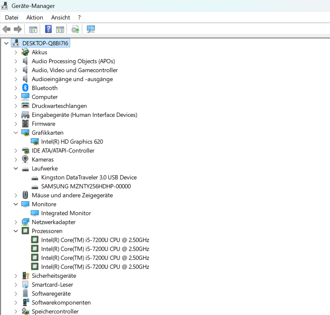Collapse the Monitore category
This screenshot has height=315, width=330.
pyautogui.click(x=16, y=204)
